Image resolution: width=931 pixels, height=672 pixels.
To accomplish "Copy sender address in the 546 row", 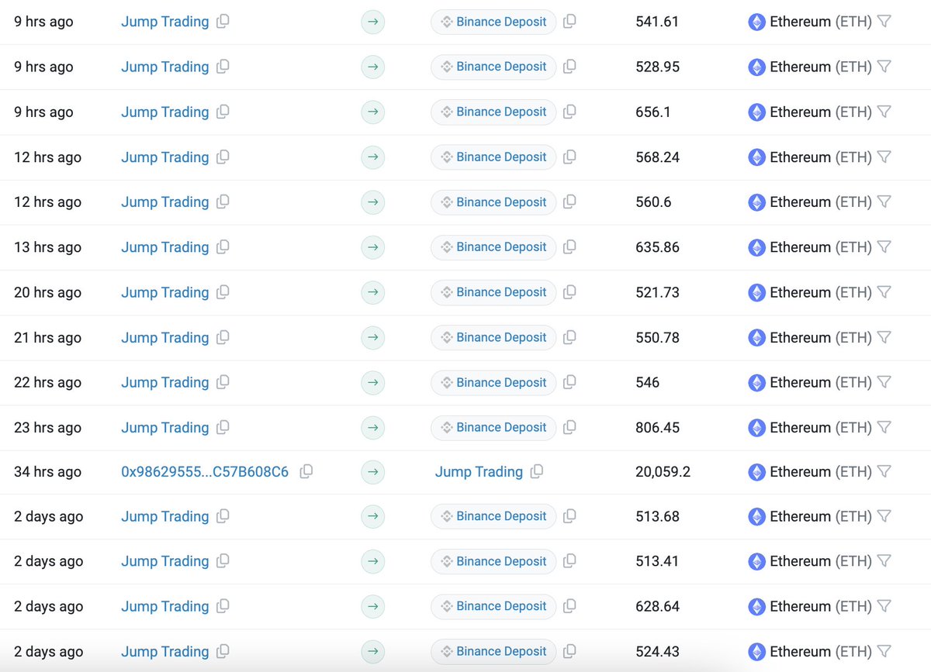I will point(223,382).
